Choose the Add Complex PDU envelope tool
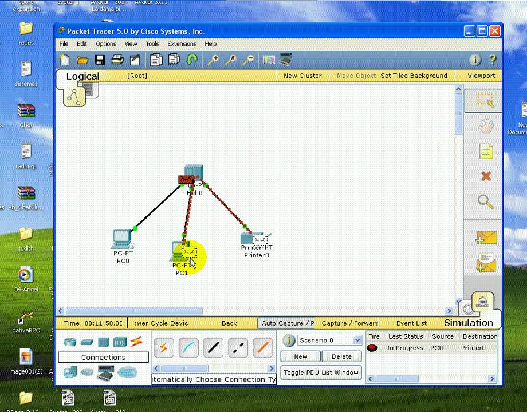The height and width of the screenshot is (412, 527). point(486,263)
